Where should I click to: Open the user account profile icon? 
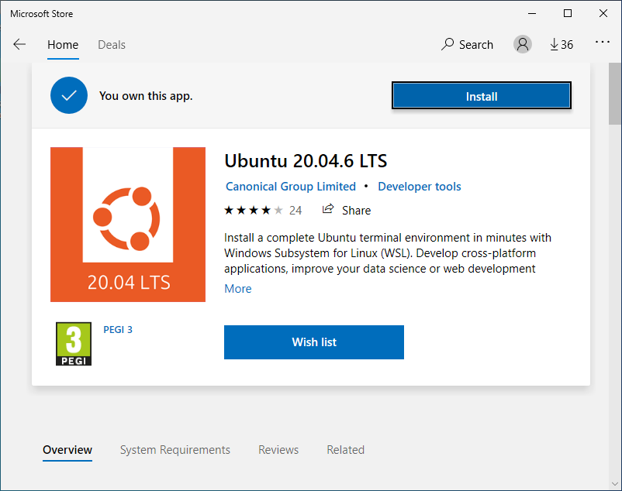pos(523,44)
